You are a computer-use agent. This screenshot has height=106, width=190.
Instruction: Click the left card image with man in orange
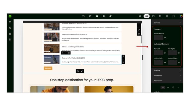click(55, 89)
